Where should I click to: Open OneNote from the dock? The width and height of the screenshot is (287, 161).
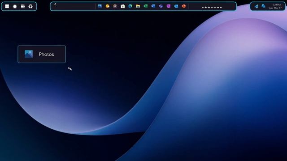pyautogui.click(x=169, y=6)
